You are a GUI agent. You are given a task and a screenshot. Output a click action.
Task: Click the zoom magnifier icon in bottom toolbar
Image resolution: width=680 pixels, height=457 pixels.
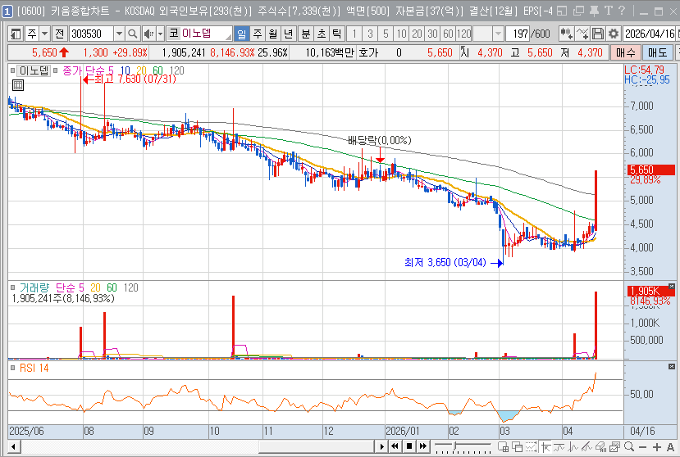point(629,446)
